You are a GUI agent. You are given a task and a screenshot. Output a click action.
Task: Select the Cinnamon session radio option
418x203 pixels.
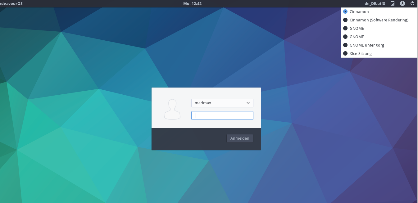[x=359, y=11]
